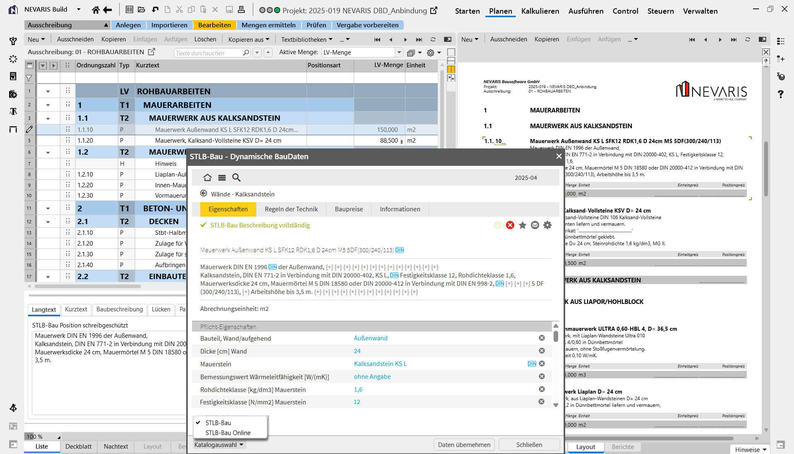Clear the Rohdichteklasse Mauerstein value

pyautogui.click(x=542, y=389)
